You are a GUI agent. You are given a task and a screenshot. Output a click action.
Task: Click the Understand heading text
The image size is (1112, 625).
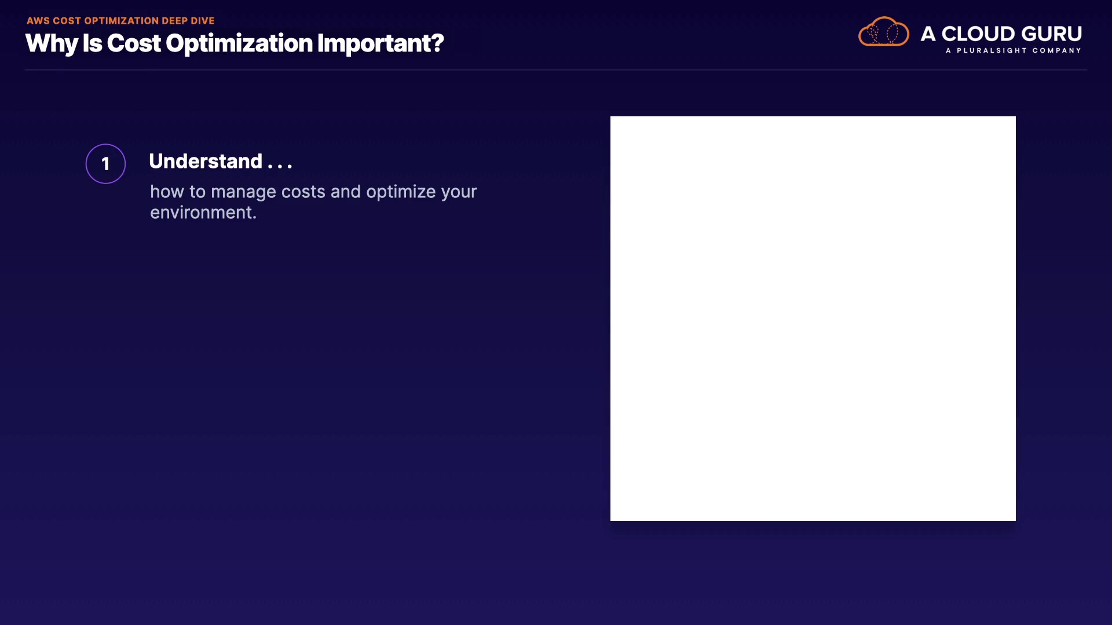206,161
